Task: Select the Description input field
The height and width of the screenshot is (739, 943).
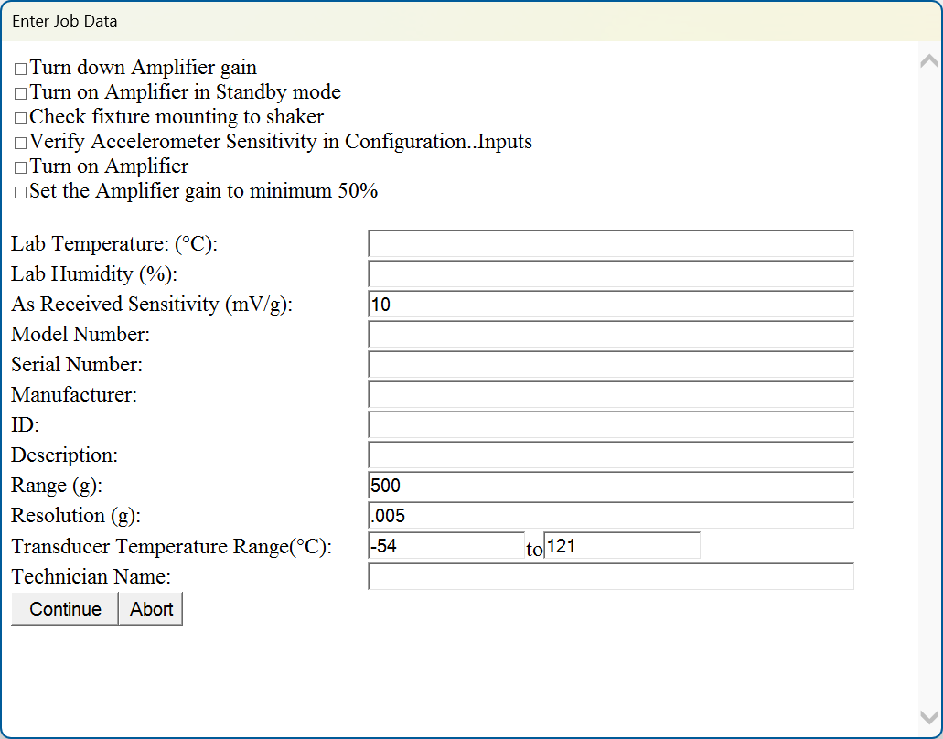Action: coord(610,455)
